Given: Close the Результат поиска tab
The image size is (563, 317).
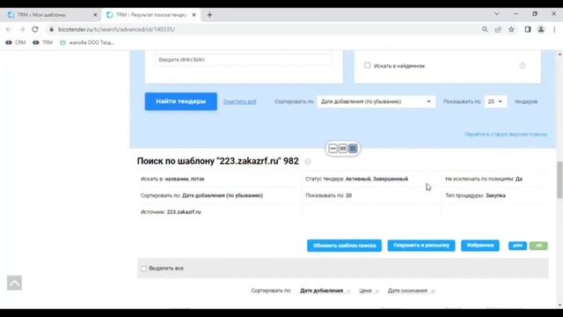Looking at the screenshot, I should (x=194, y=15).
